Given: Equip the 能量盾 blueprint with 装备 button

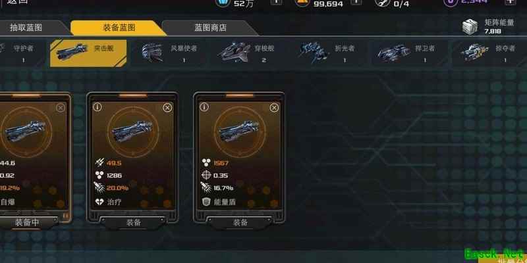Looking at the screenshot, I should pyautogui.click(x=240, y=222).
